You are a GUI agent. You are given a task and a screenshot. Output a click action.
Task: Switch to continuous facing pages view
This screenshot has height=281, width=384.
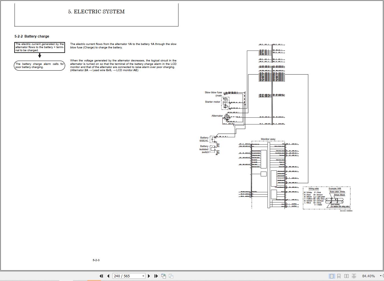(354, 276)
